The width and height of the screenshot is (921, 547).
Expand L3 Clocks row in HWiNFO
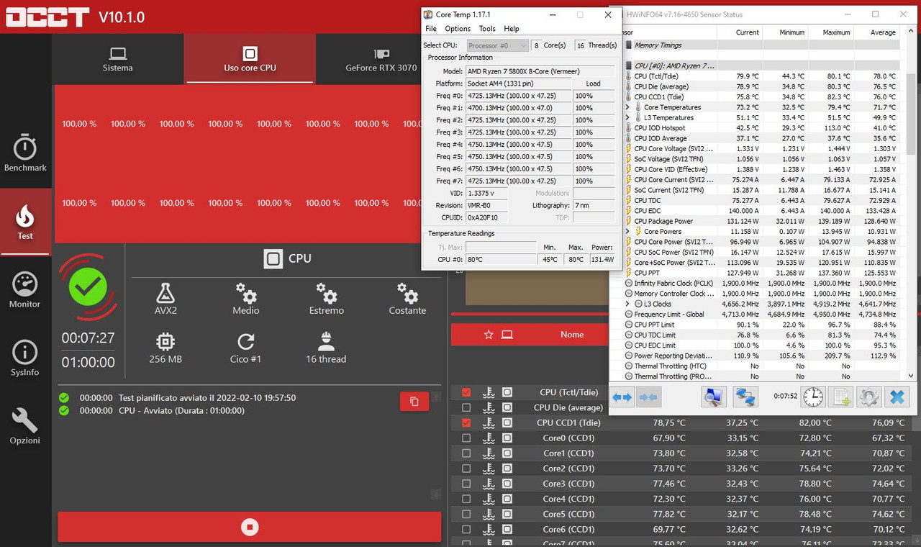click(x=627, y=304)
